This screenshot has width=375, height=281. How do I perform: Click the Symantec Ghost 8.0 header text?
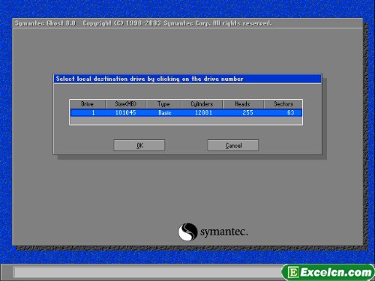pos(45,23)
